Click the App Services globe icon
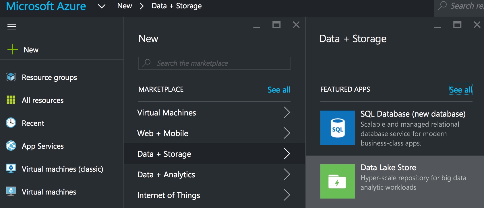The image size is (484, 208). pos(11,146)
